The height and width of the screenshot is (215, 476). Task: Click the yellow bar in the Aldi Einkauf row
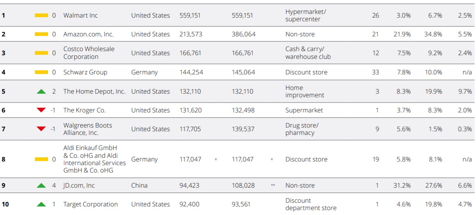point(41,159)
